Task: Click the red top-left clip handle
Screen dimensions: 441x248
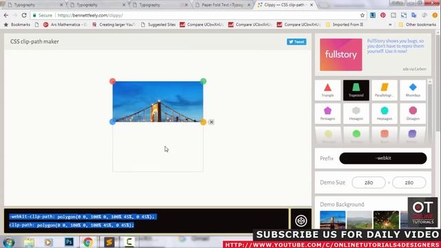Action: click(x=112, y=81)
